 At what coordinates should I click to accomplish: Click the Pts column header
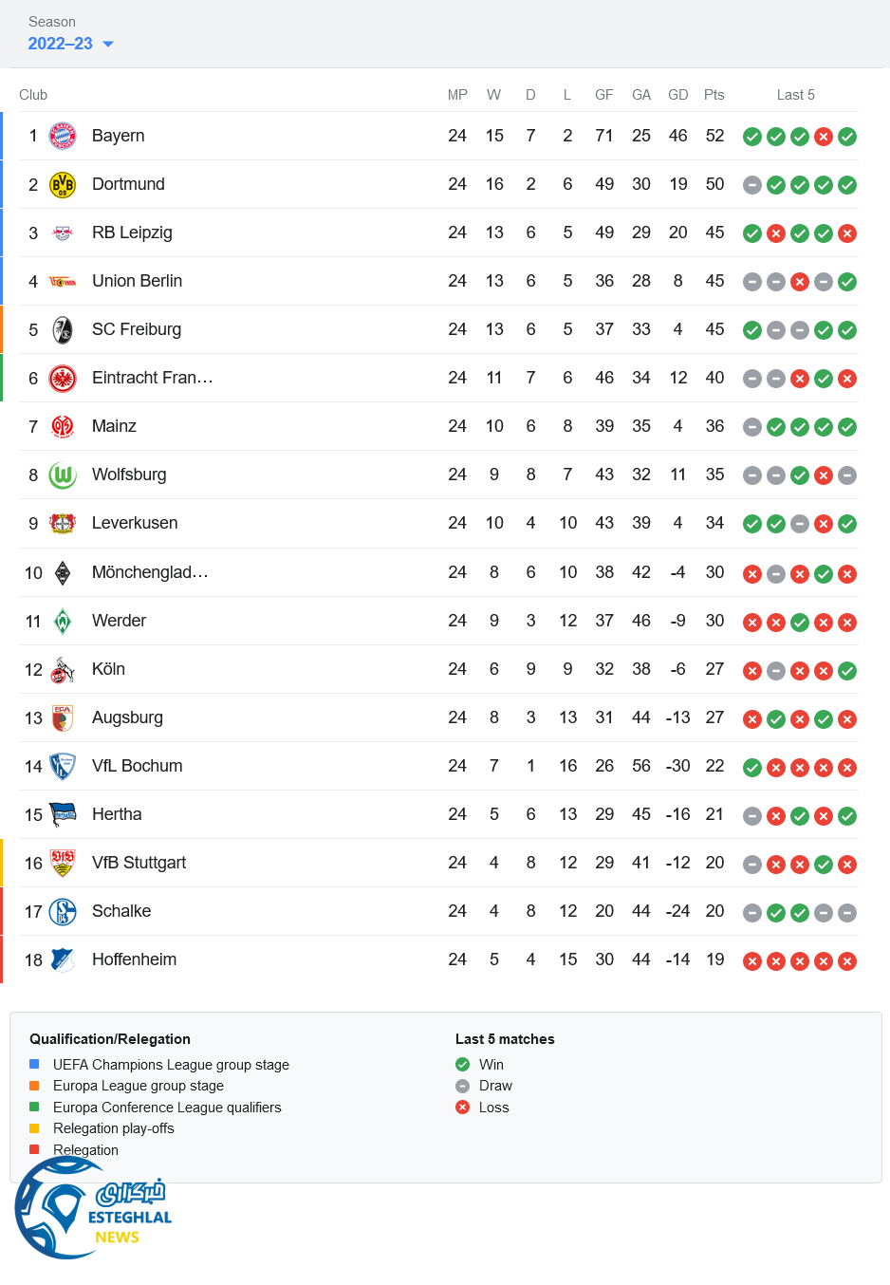tap(714, 95)
